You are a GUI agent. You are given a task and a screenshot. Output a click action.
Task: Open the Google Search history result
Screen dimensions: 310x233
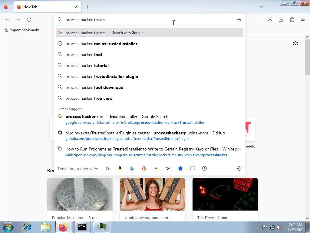(150, 120)
